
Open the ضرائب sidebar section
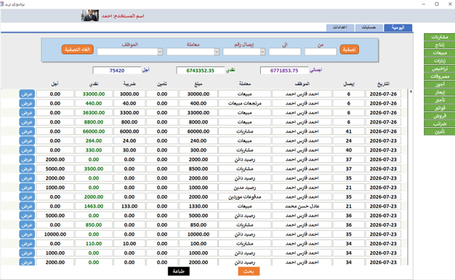tap(439, 123)
